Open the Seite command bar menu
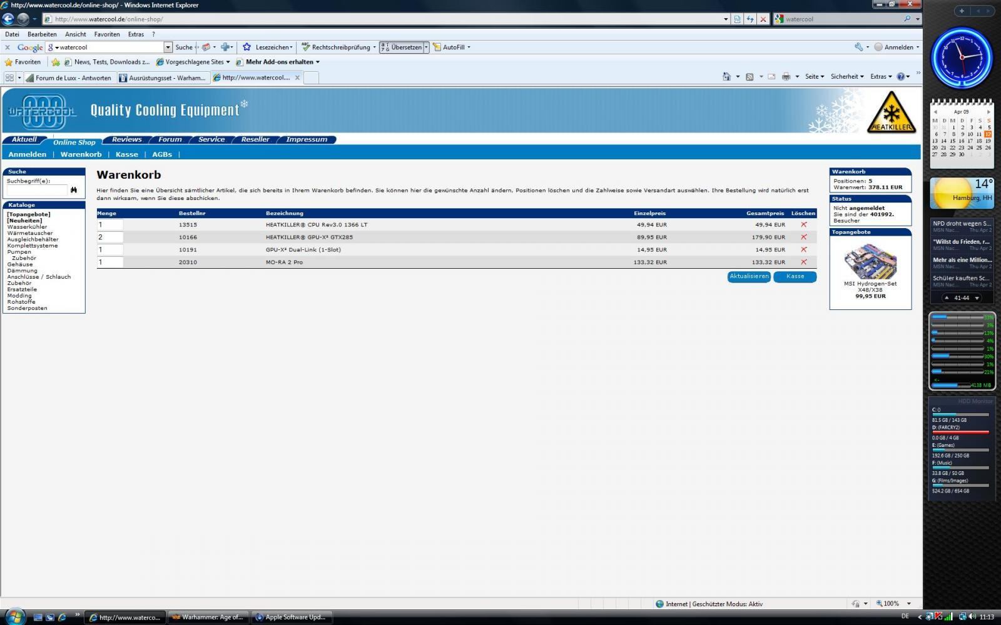 coord(814,76)
